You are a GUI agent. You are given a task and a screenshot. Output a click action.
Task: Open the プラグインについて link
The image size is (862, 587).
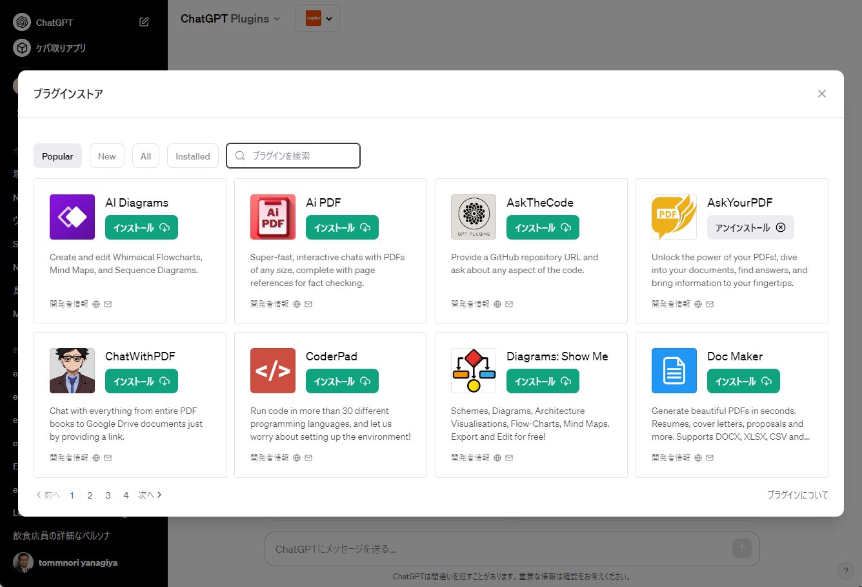(x=797, y=495)
